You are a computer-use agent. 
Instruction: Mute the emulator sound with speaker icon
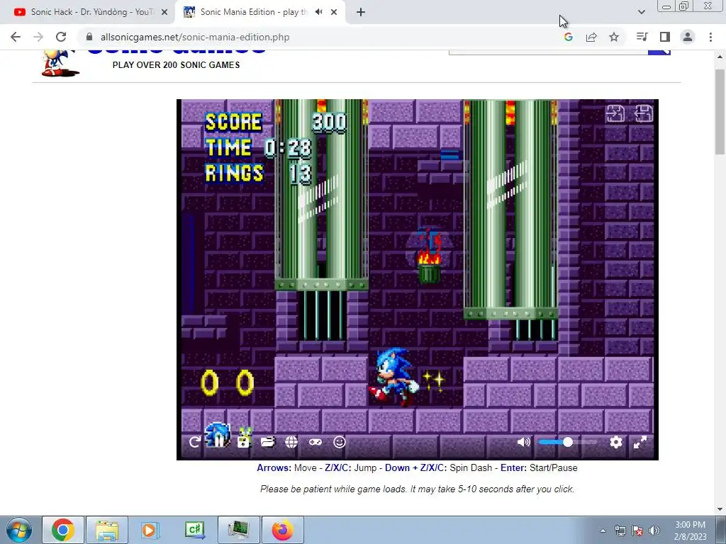coord(524,442)
